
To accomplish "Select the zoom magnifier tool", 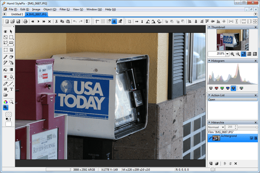I will click(11, 102).
